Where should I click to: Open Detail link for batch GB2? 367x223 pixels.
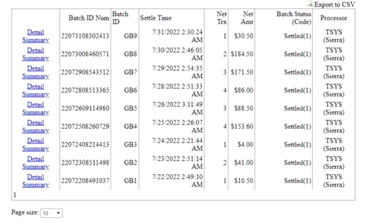tap(35, 159)
